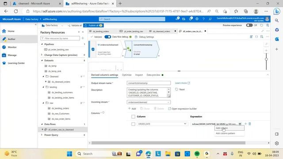Choose Add column from popup menu
The height and width of the screenshot is (159, 283).
click(229, 128)
